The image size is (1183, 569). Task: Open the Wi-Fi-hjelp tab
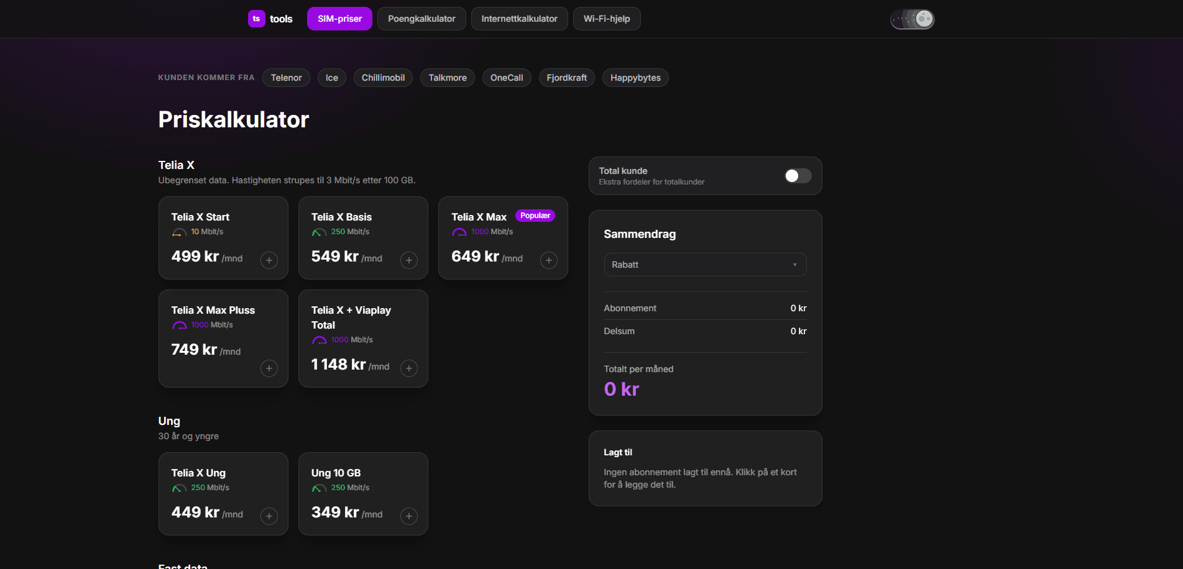pyautogui.click(x=607, y=19)
